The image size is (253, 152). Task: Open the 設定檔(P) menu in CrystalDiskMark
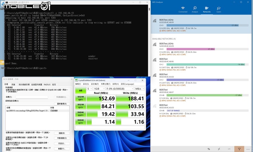[x=95, y=84]
